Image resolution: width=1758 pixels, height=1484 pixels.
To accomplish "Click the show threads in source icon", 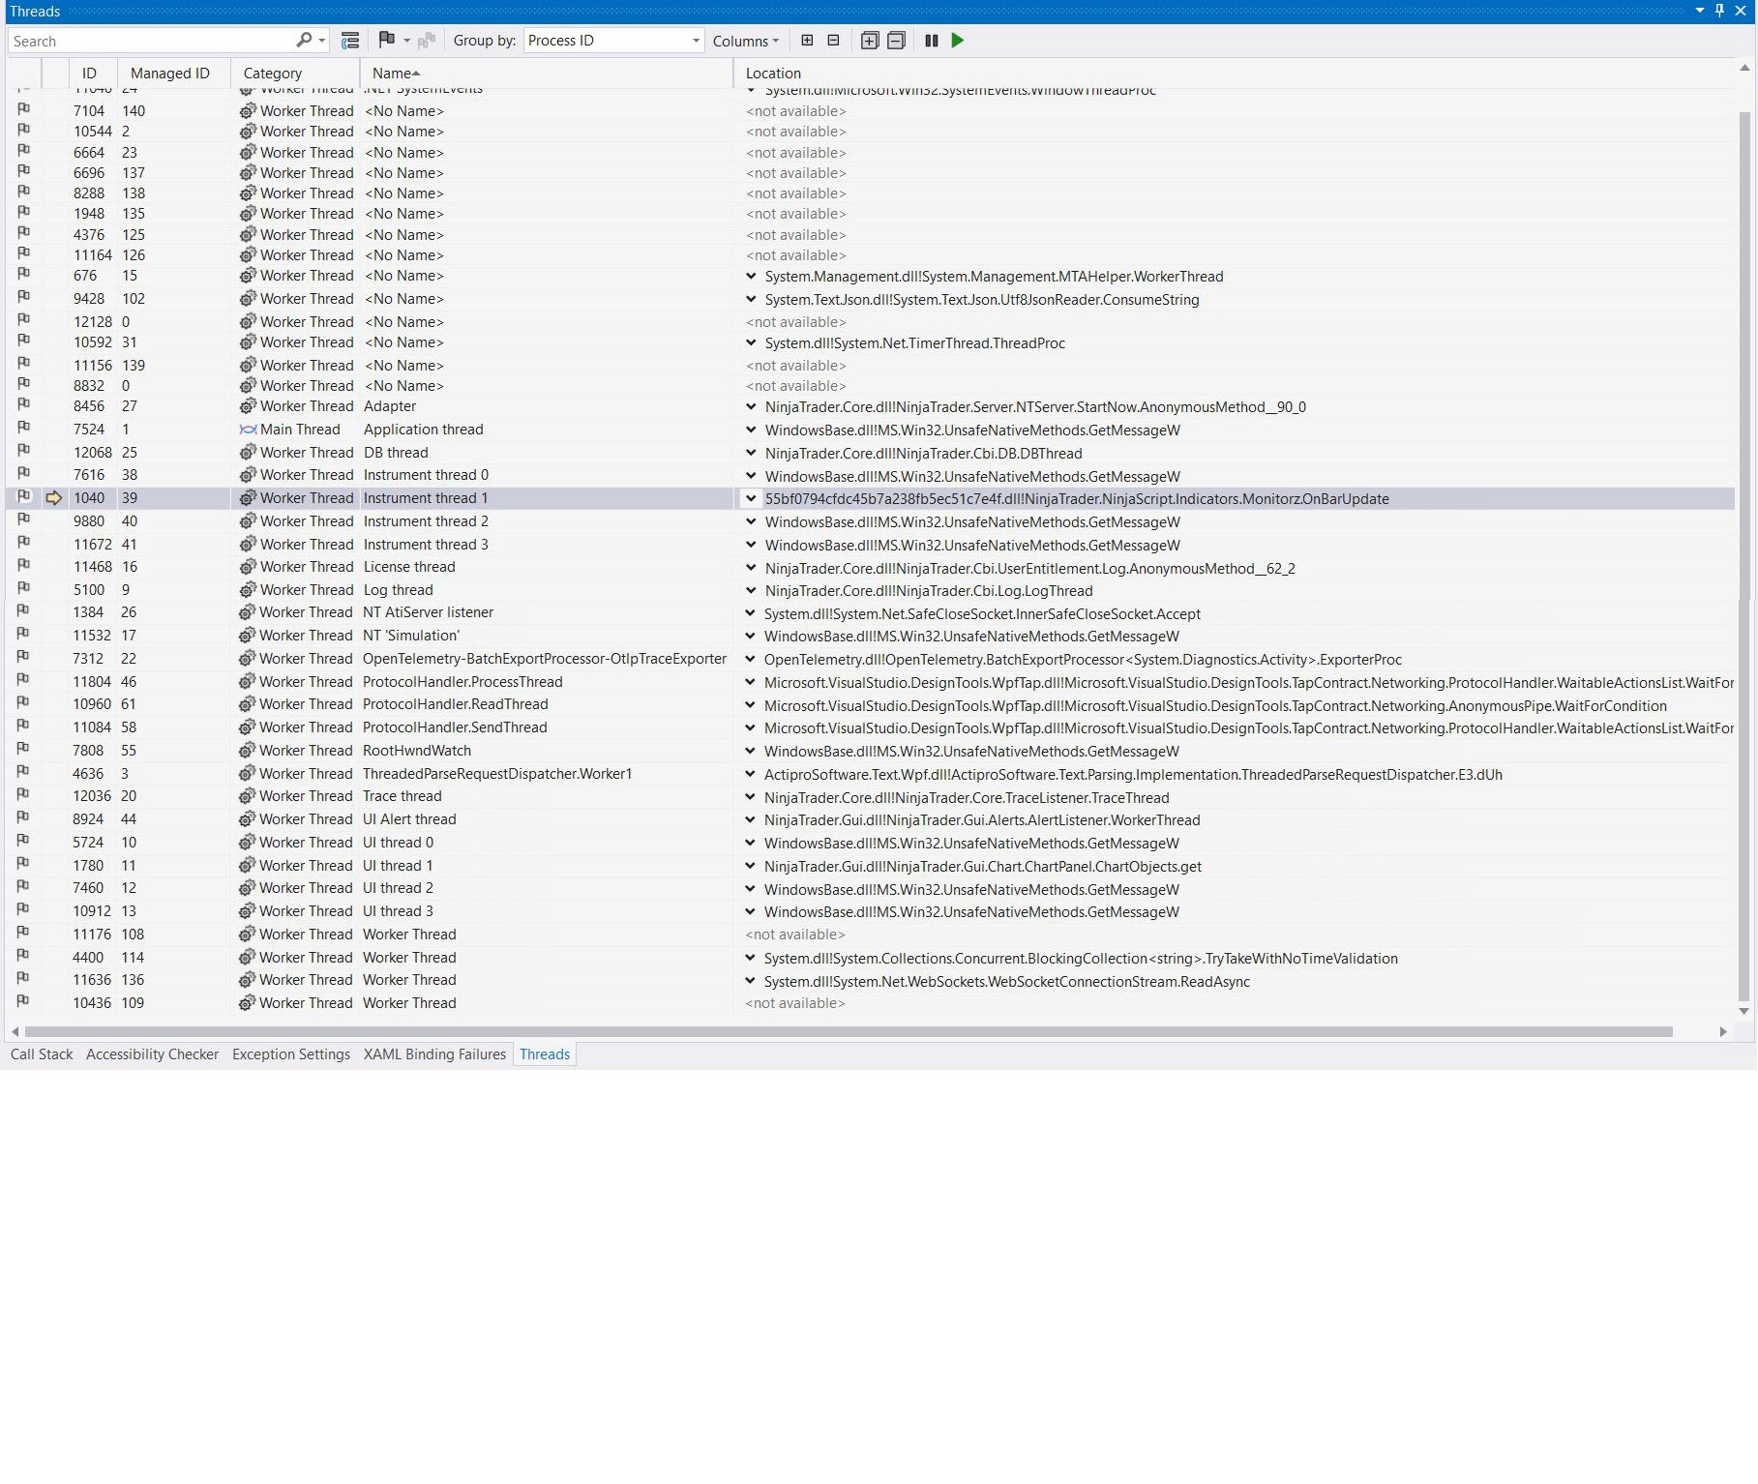I will point(350,41).
